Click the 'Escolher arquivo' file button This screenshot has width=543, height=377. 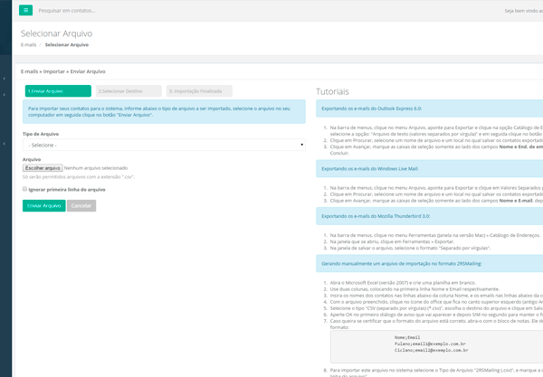tap(43, 168)
